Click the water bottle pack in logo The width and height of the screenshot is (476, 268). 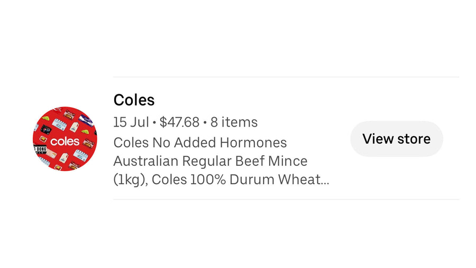point(59,124)
